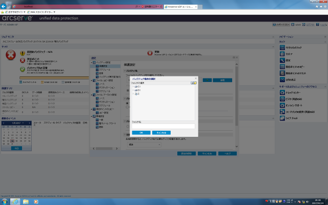This screenshot has height=205, width=328.
Task: Click the フォルダ名 text input field
Action: (x=163, y=126)
